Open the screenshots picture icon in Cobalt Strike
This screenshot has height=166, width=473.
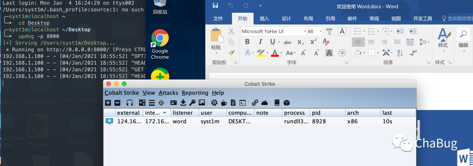(202, 103)
